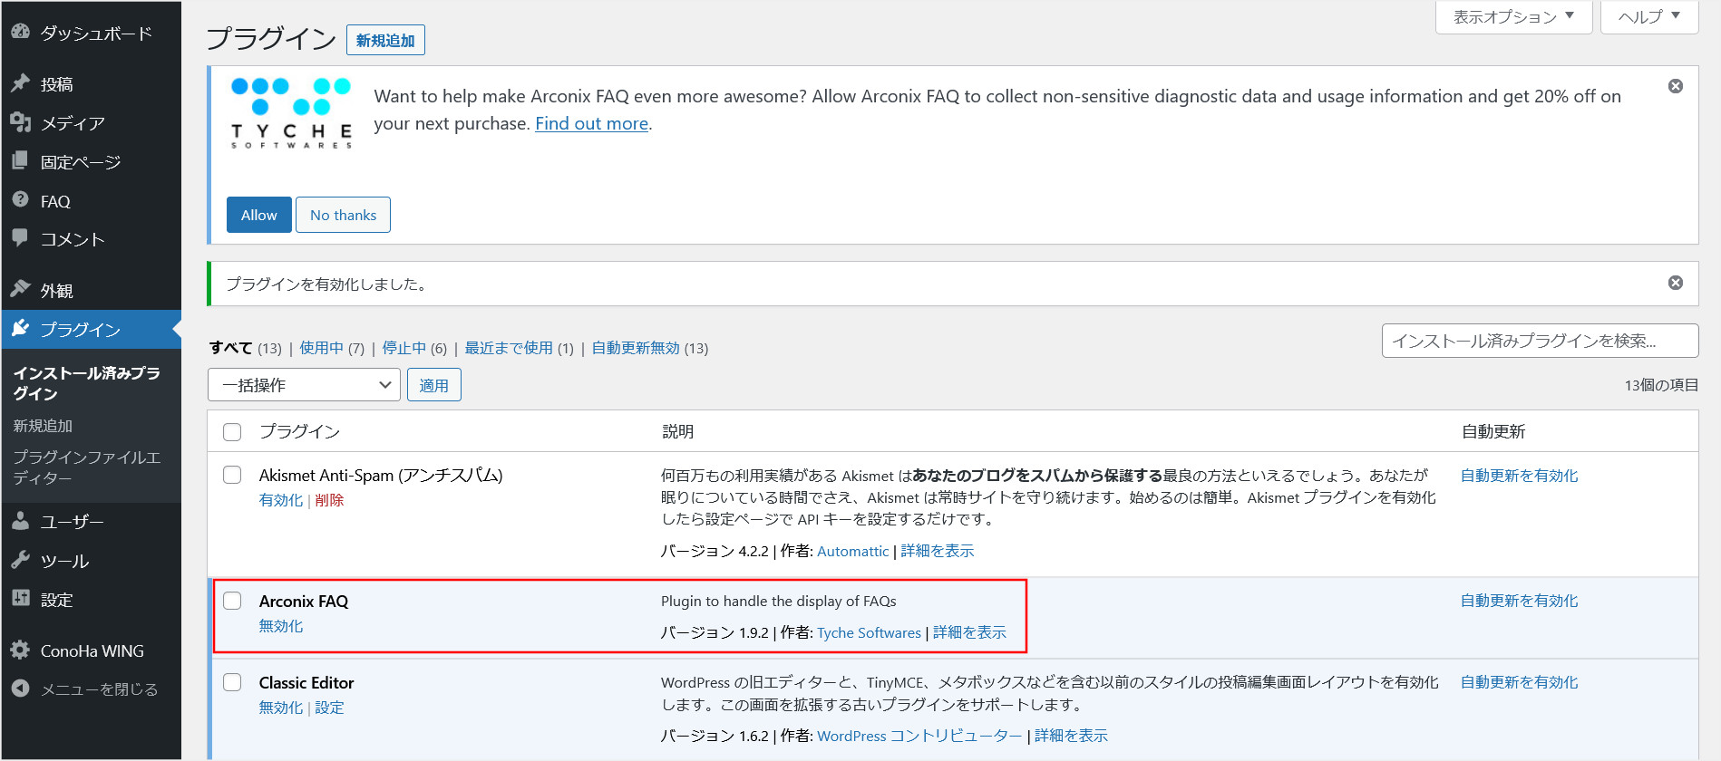Viewport: 1721px width, 761px height.
Task: View Arconix FAQ details link
Action: point(969,632)
